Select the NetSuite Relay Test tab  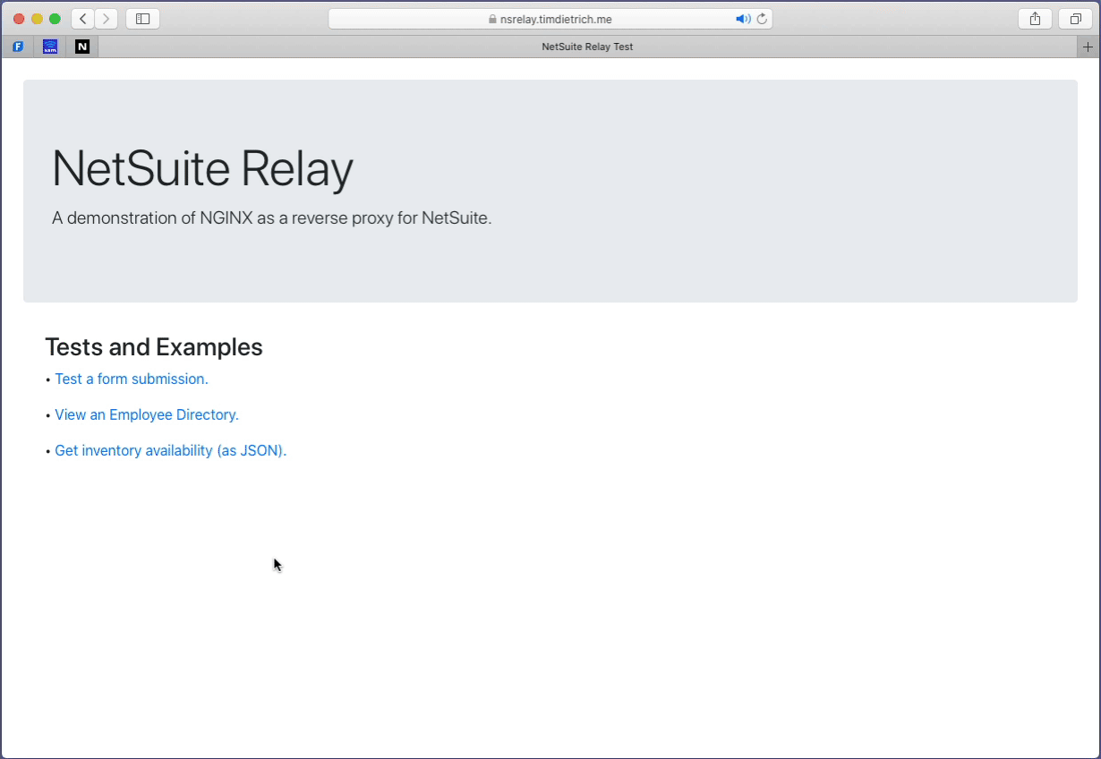[x=587, y=47]
